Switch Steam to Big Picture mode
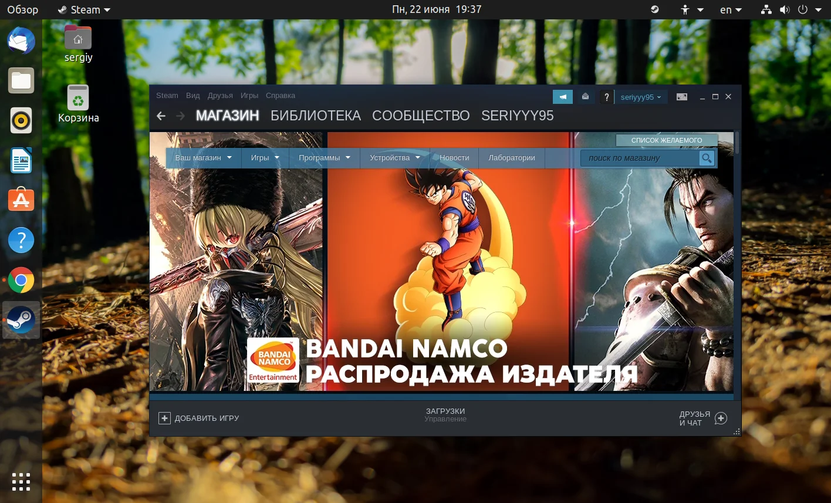831x503 pixels. coord(681,97)
